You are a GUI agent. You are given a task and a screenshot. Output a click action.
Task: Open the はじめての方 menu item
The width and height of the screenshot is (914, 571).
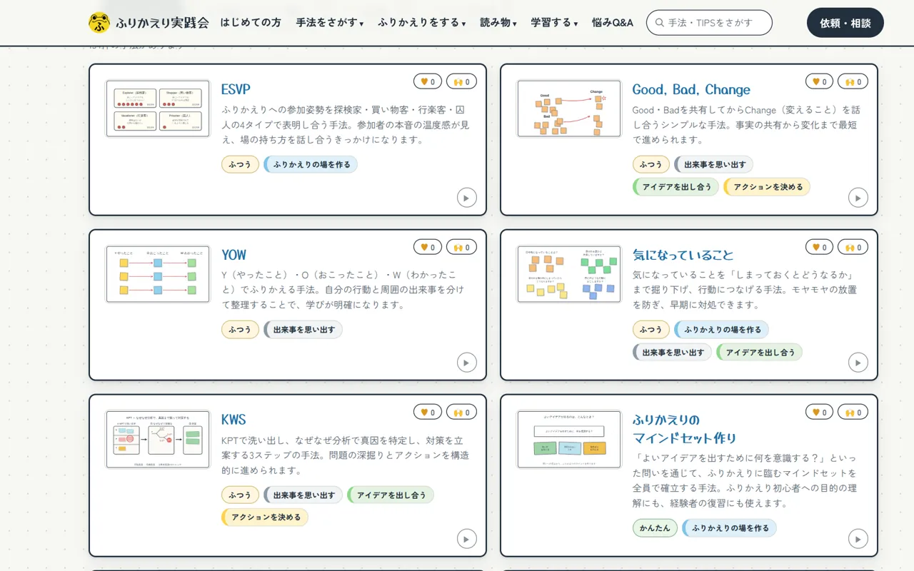(251, 23)
